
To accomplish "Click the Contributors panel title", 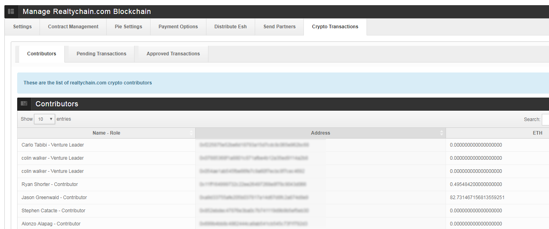I will 57,104.
